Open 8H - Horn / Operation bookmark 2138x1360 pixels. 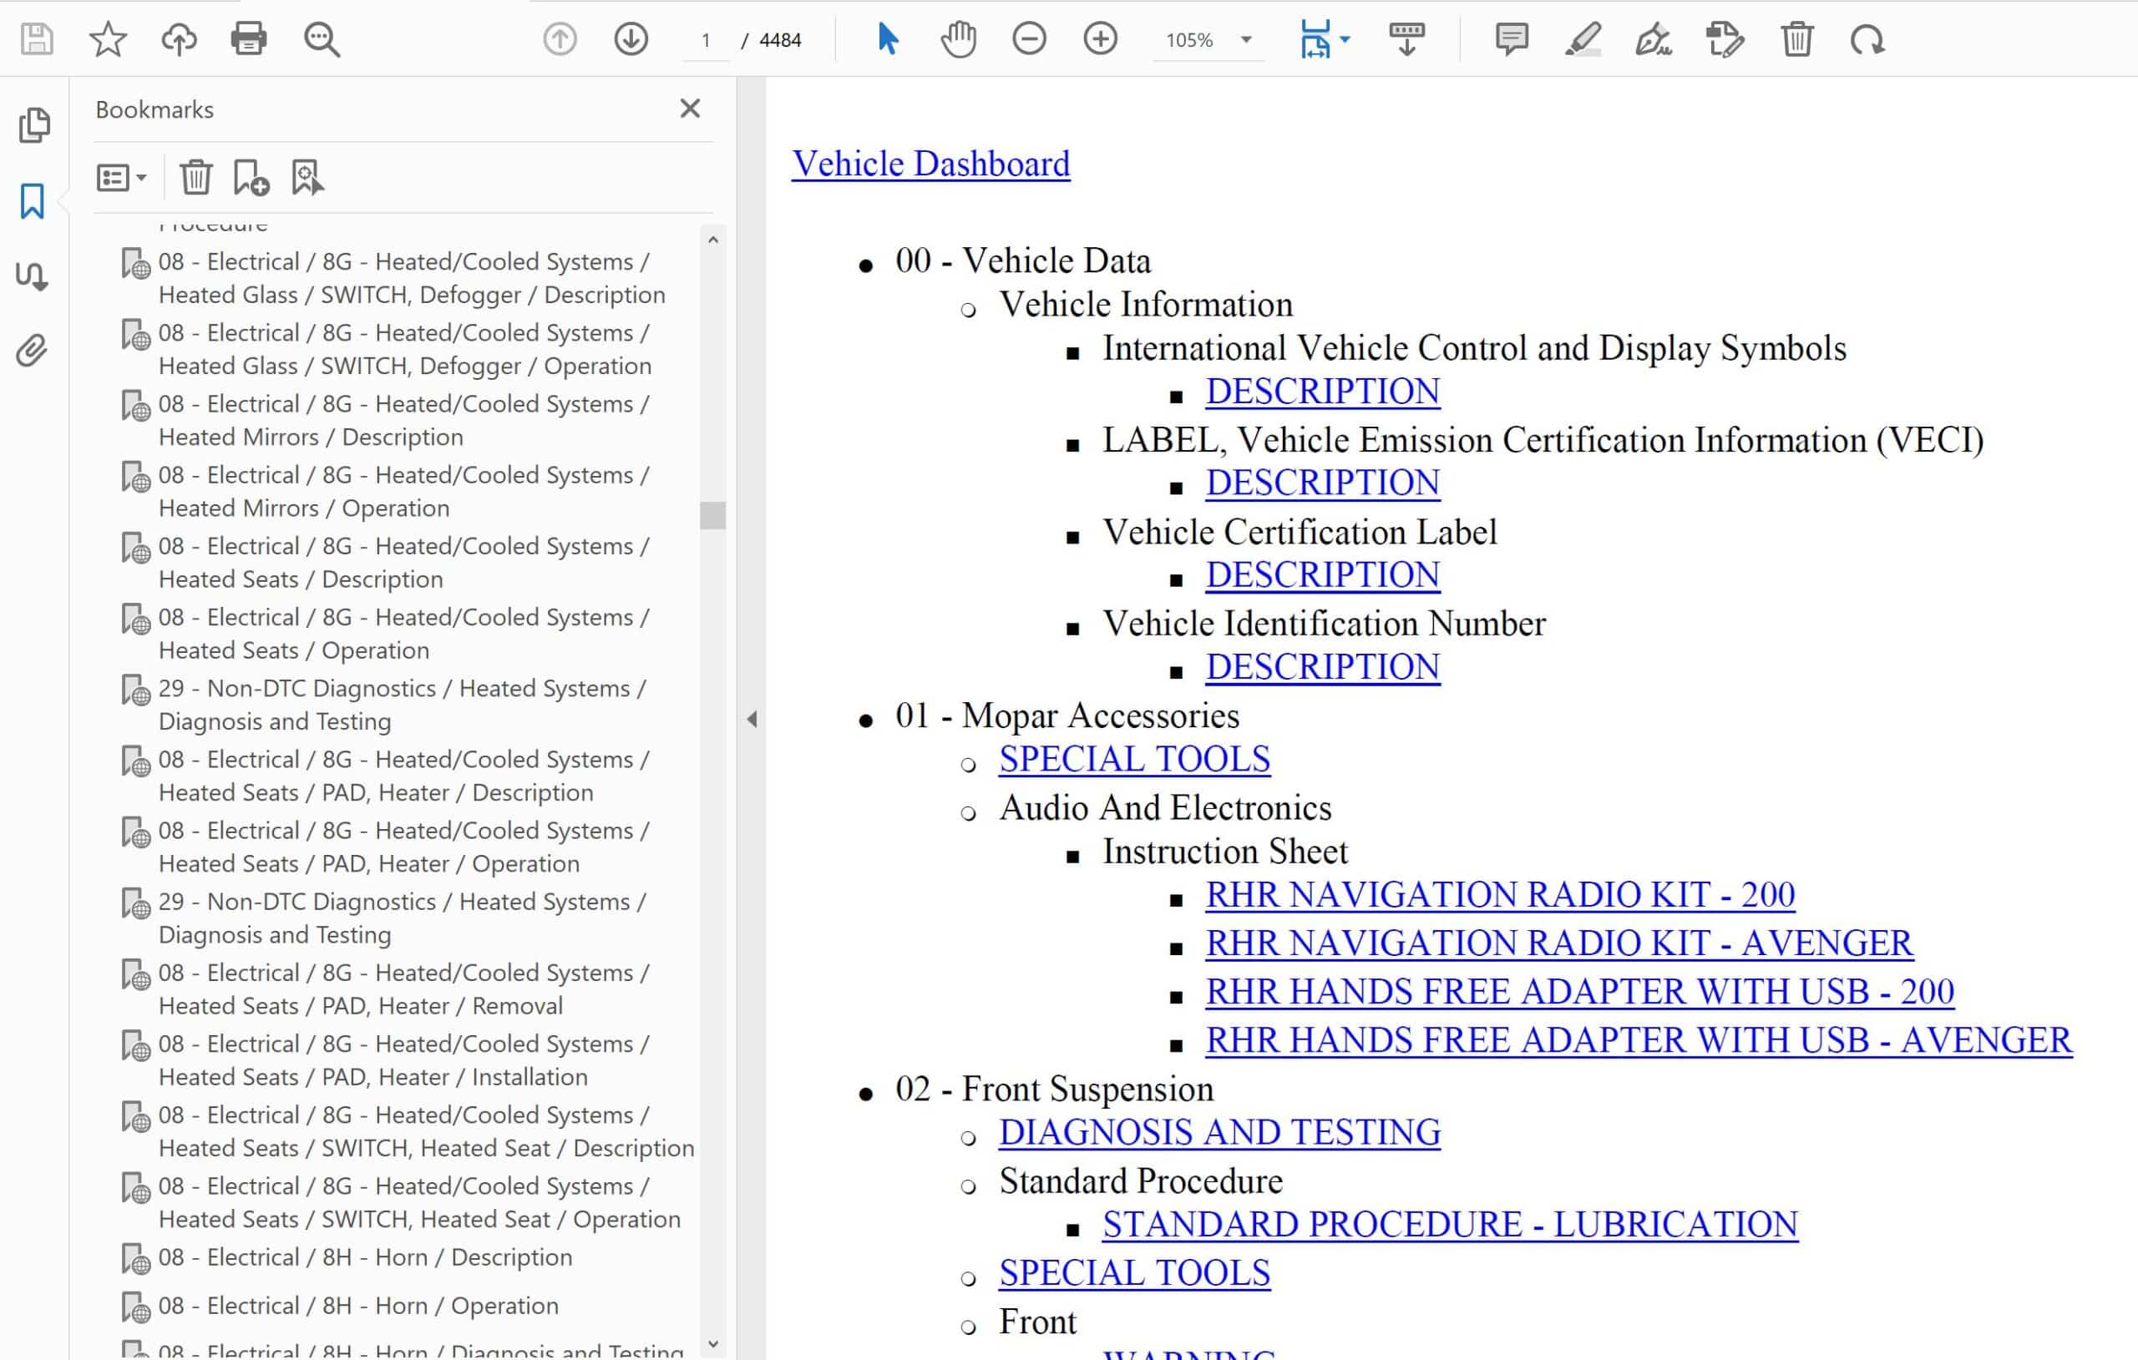[x=357, y=1305]
